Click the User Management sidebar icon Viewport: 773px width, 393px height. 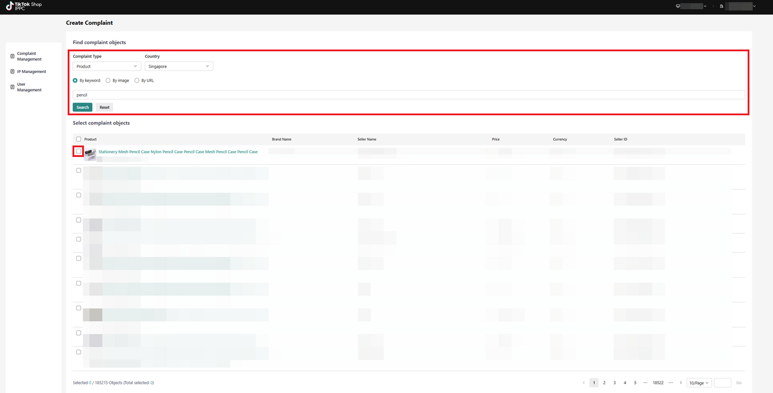click(x=13, y=87)
